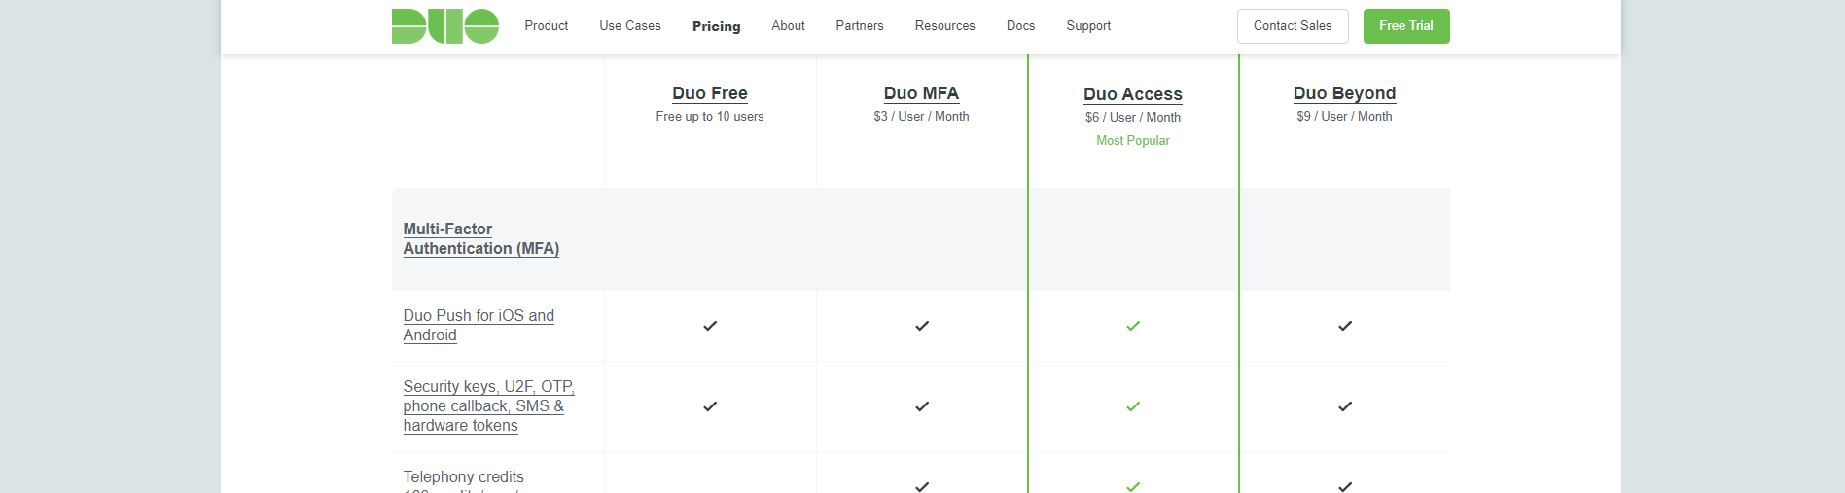Open the Duo Beyond plan heading
This screenshot has width=1845, height=493.
click(1344, 93)
